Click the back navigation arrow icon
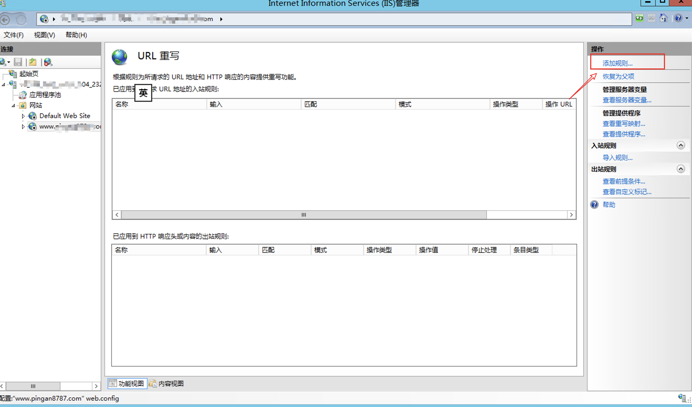The width and height of the screenshot is (692, 407). 5,19
